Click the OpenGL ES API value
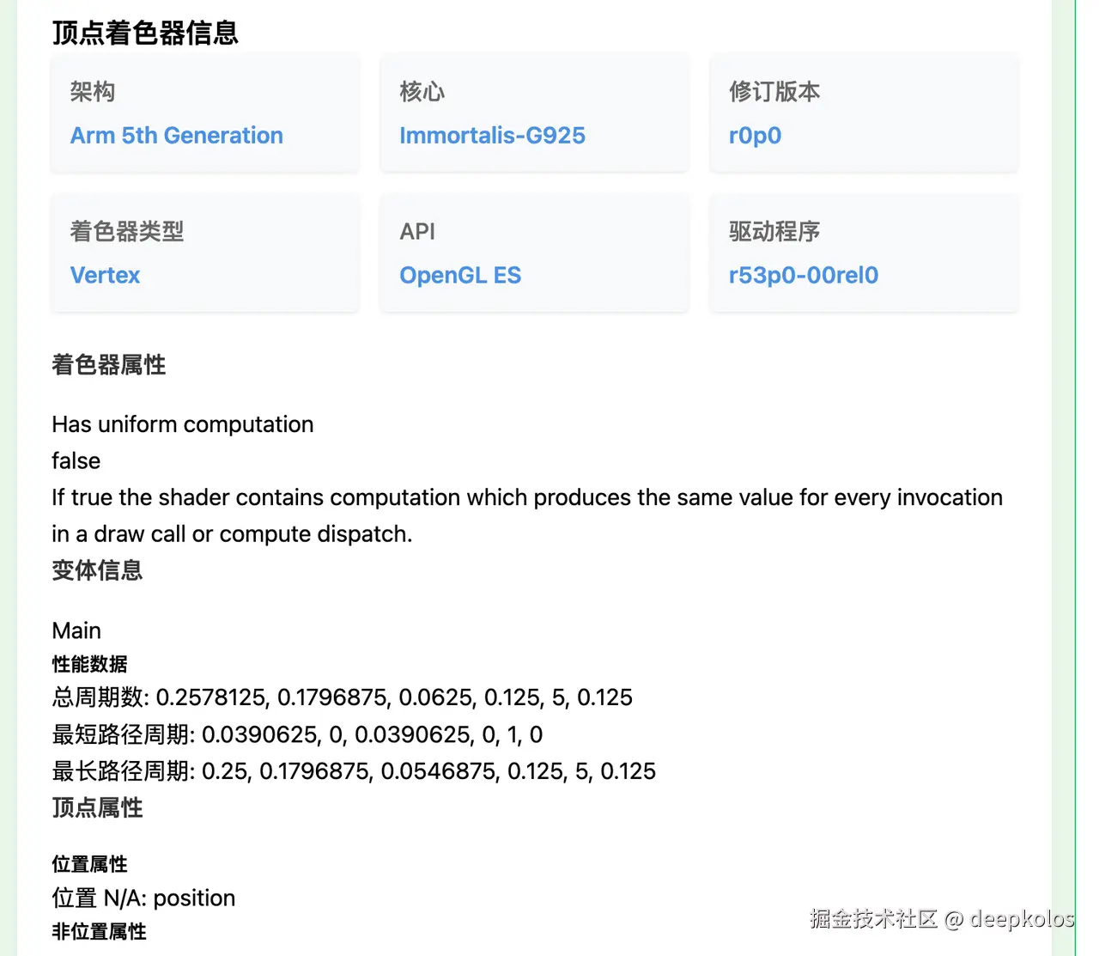The height and width of the screenshot is (956, 1099). tap(460, 276)
